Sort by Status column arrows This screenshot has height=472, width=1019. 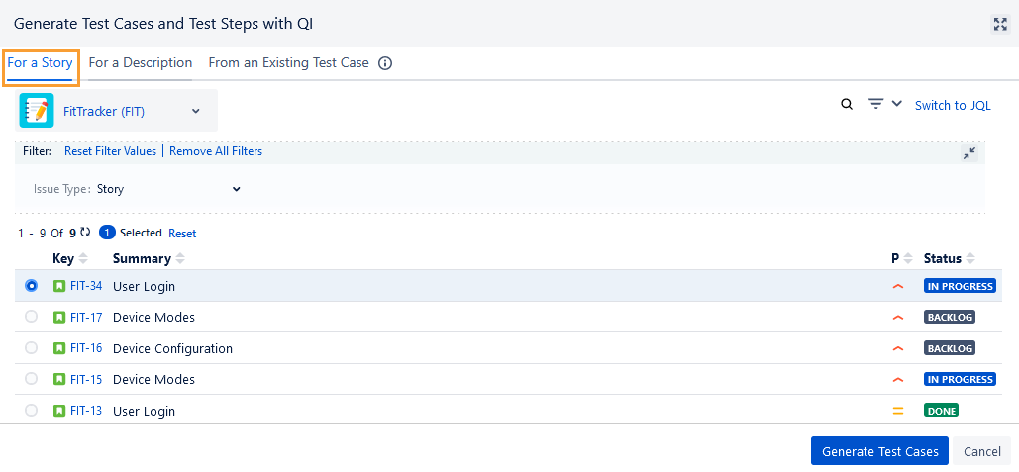tap(970, 258)
